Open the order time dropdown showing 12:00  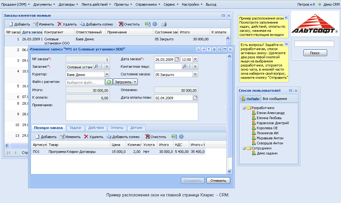(195, 59)
